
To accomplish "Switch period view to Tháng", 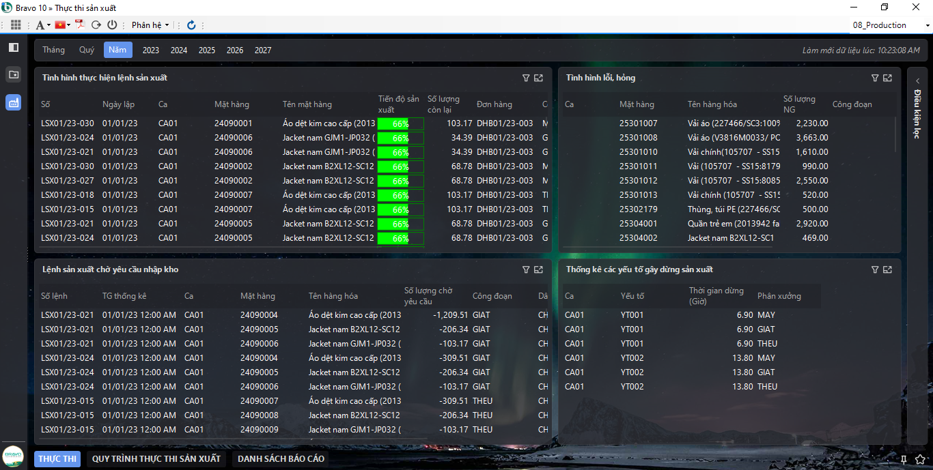I will [53, 50].
